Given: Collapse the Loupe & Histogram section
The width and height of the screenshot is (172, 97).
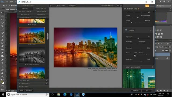Looking at the screenshot, I should tap(125, 67).
